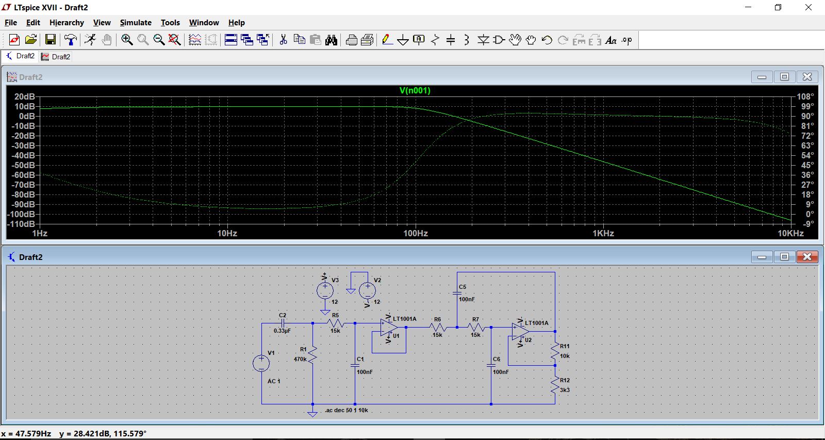Switch to the Draft2 schematic tab
The image size is (825, 440).
[20, 56]
